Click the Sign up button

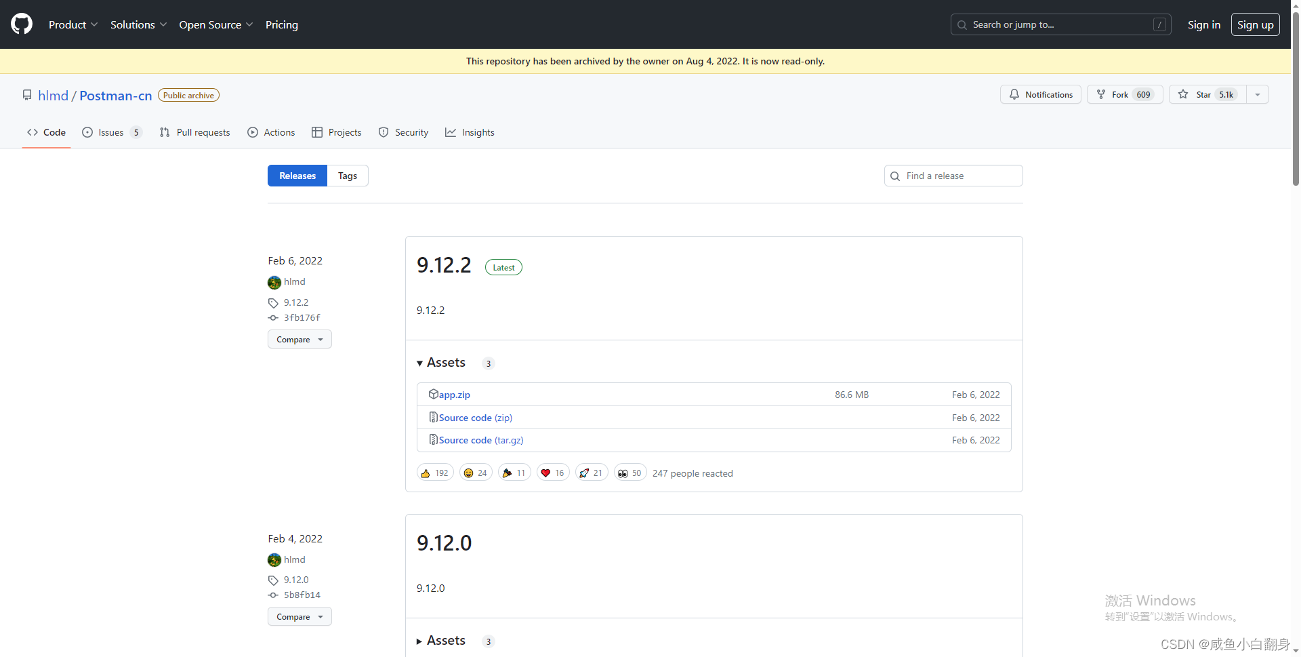(1255, 24)
